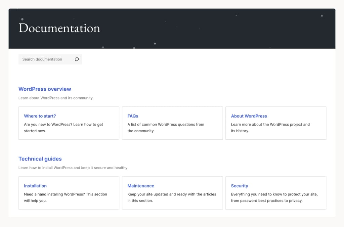Screen dimensions: 344x227
Task: Open the Maintenance section
Action: coord(141,186)
